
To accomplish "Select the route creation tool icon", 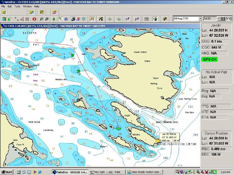I will click(22, 19).
